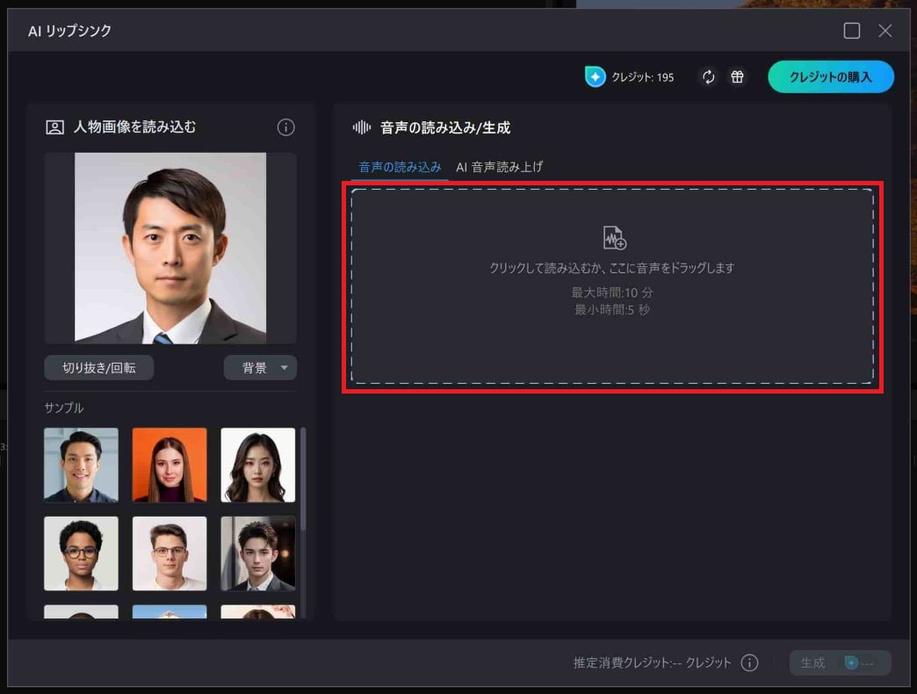
Task: Show info for 人物画像を読み込む
Action: point(285,127)
